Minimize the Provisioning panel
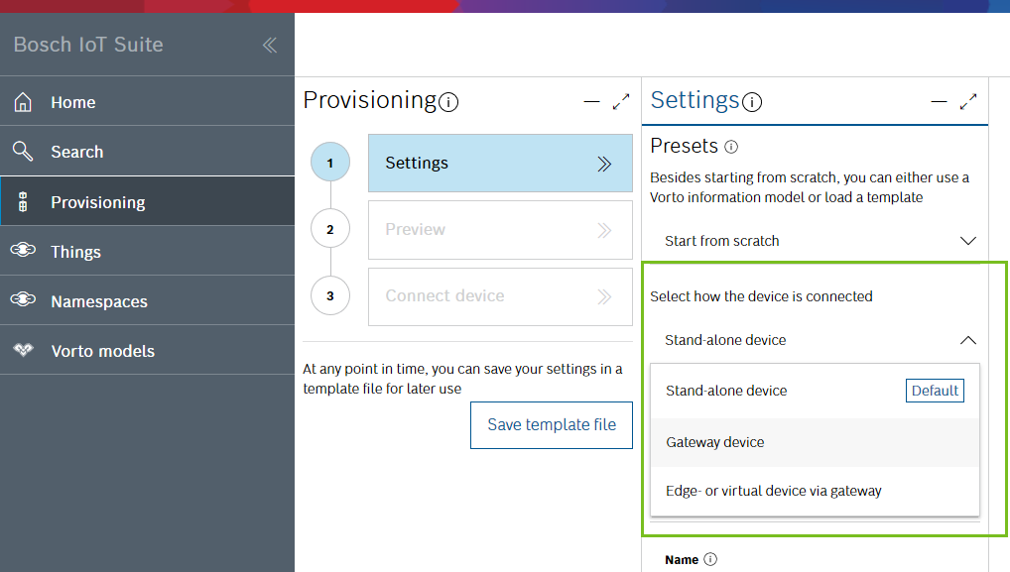1010x572 pixels. point(591,102)
